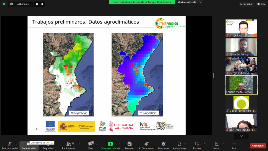Expand audio options arrow next to microphone

point(17,144)
